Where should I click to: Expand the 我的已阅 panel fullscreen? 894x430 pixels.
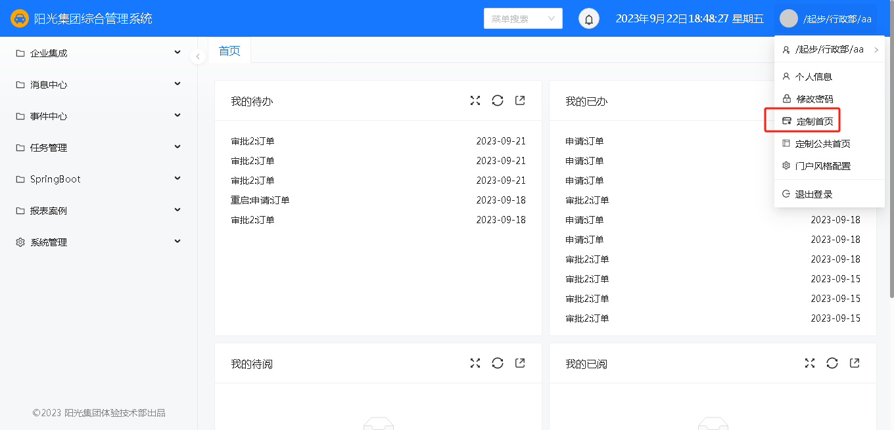pyautogui.click(x=810, y=363)
